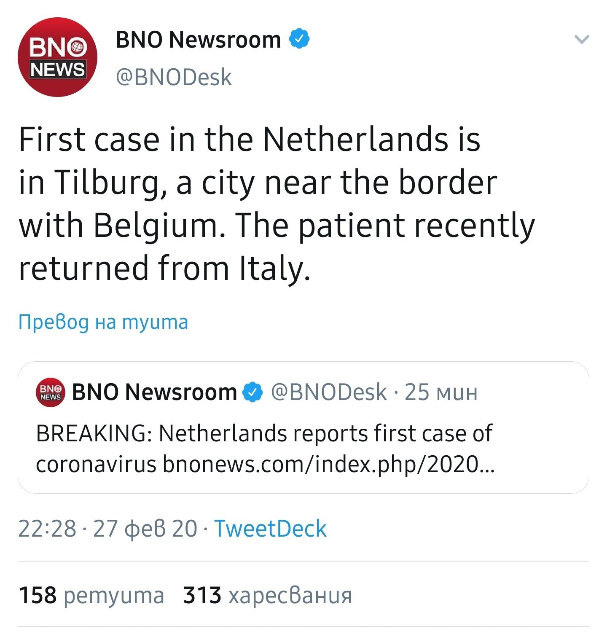The width and height of the screenshot is (607, 634).
Task: Translate the tweet via 'Превод на туита'
Action: coord(103,322)
